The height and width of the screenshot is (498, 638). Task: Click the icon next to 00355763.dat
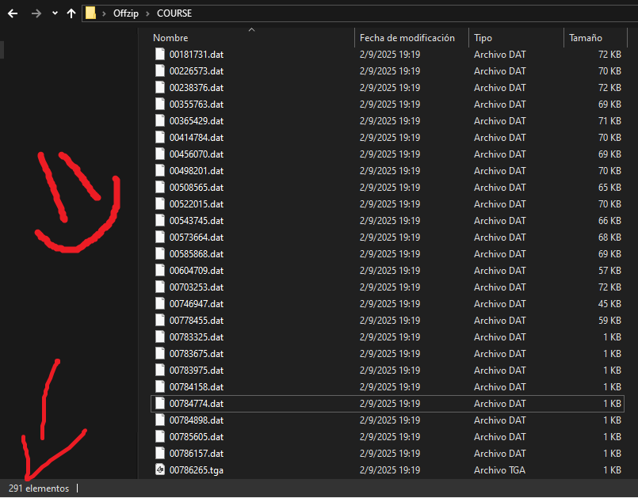[x=160, y=104]
